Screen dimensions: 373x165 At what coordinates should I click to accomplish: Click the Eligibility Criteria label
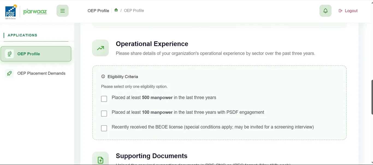click(123, 77)
